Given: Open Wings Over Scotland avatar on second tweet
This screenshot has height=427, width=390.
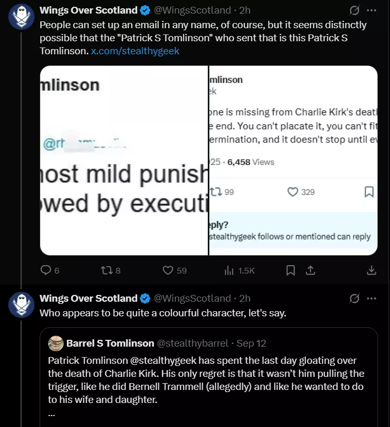Looking at the screenshot, I should [x=21, y=305].
